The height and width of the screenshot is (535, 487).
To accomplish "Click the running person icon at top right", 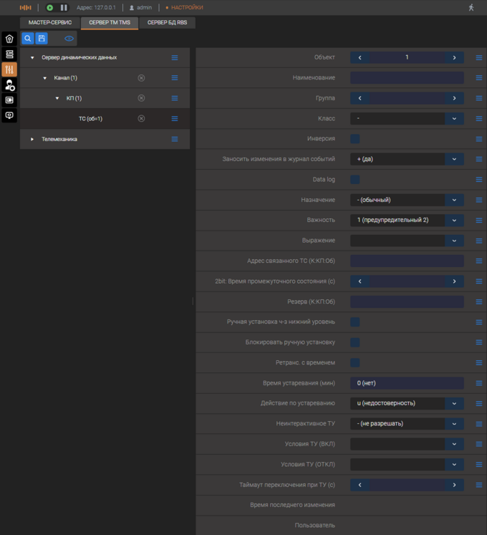I will click(x=471, y=7).
